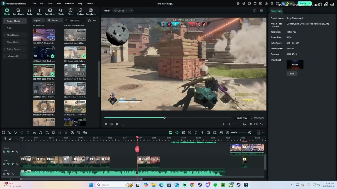Open the Tools menu
Viewport: 337px width, 189px height.
(x=50, y=4)
